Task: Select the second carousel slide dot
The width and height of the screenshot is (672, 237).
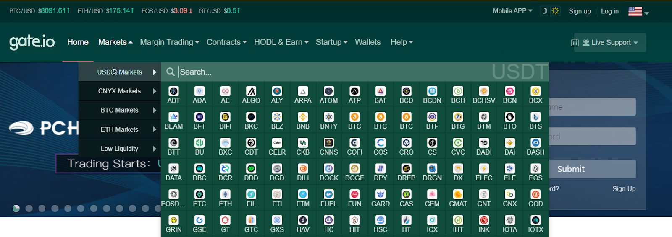Action: coord(29,209)
